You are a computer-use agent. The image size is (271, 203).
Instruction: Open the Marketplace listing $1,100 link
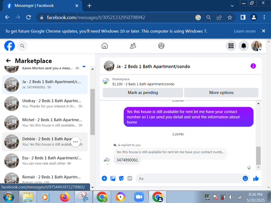click(143, 84)
